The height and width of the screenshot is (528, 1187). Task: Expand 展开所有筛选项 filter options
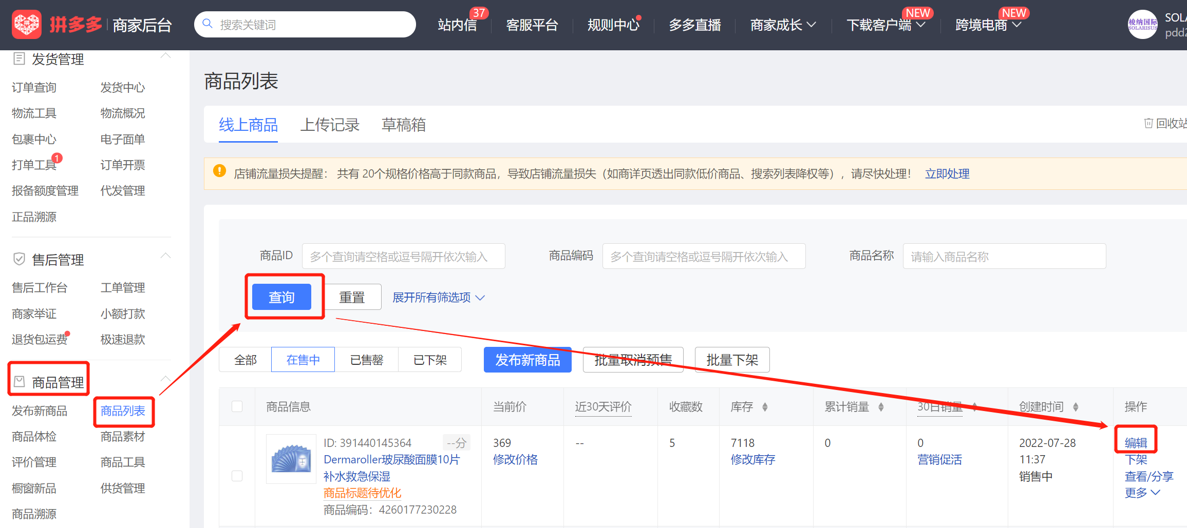438,298
